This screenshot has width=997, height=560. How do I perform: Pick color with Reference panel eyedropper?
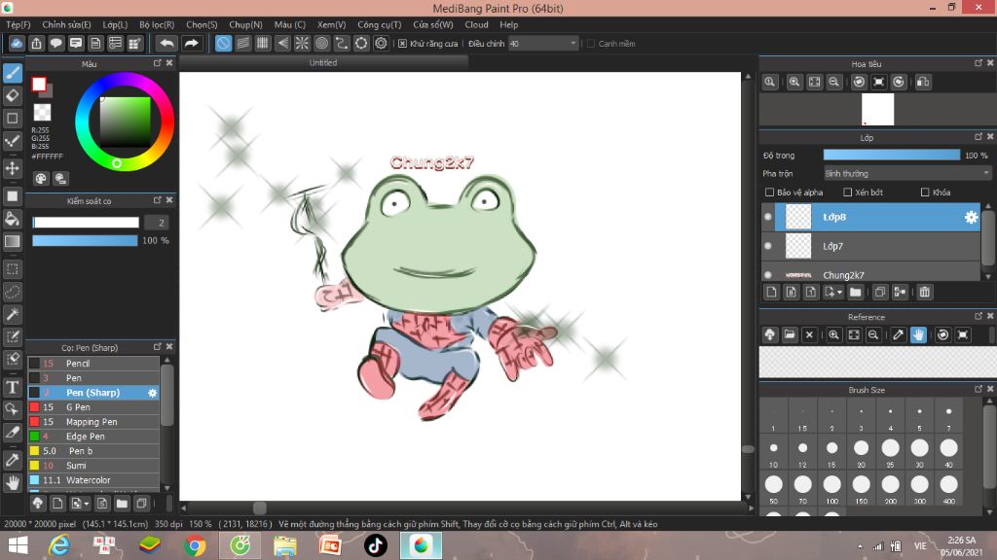(x=898, y=334)
